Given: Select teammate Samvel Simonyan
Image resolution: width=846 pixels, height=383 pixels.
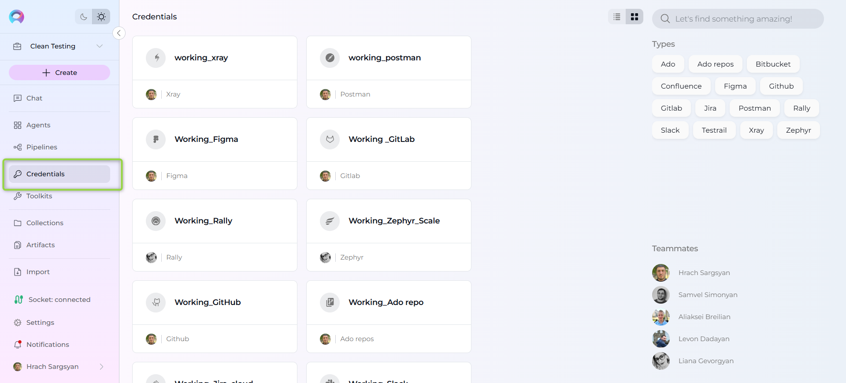Looking at the screenshot, I should pos(707,295).
